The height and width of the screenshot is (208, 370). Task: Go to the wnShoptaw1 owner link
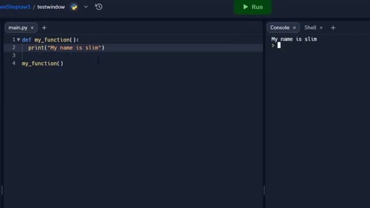(16, 7)
